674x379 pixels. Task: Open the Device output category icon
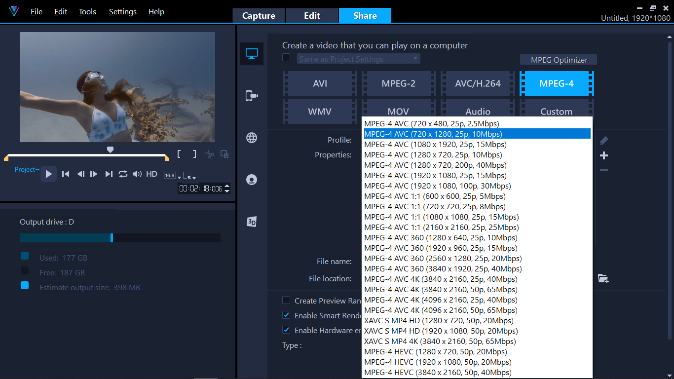[252, 96]
